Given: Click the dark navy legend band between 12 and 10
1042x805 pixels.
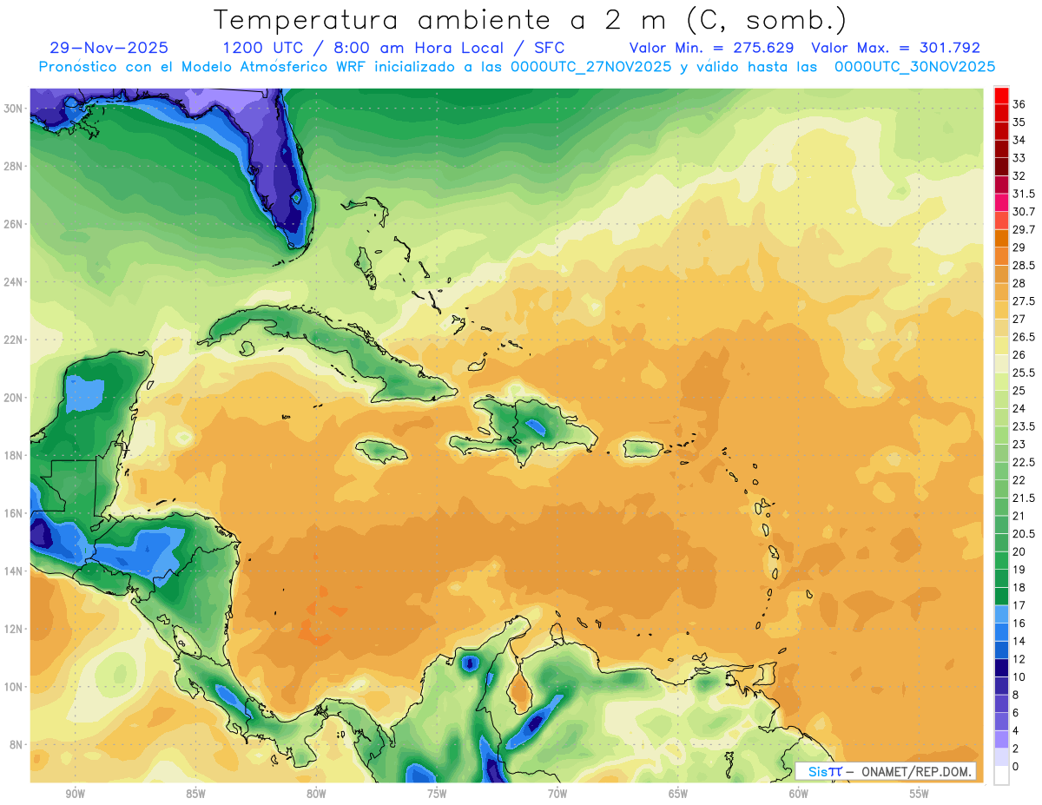Looking at the screenshot, I should (1001, 668).
